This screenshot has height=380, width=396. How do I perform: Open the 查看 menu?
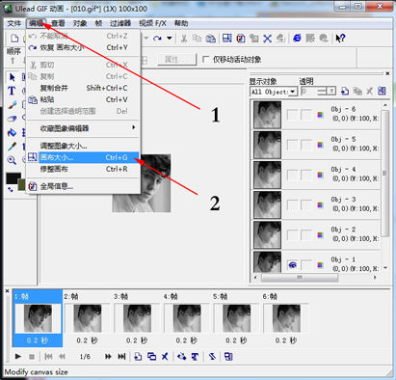point(58,23)
